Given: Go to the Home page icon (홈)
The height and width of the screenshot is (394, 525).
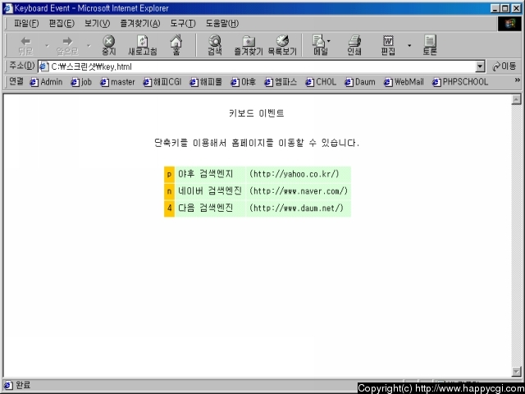Looking at the screenshot, I should coord(176,44).
